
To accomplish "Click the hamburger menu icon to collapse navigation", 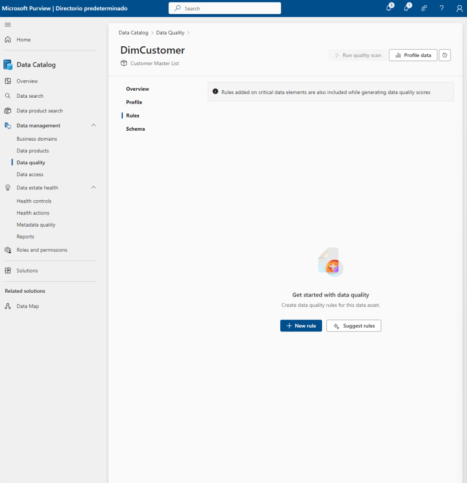I will click(8, 25).
